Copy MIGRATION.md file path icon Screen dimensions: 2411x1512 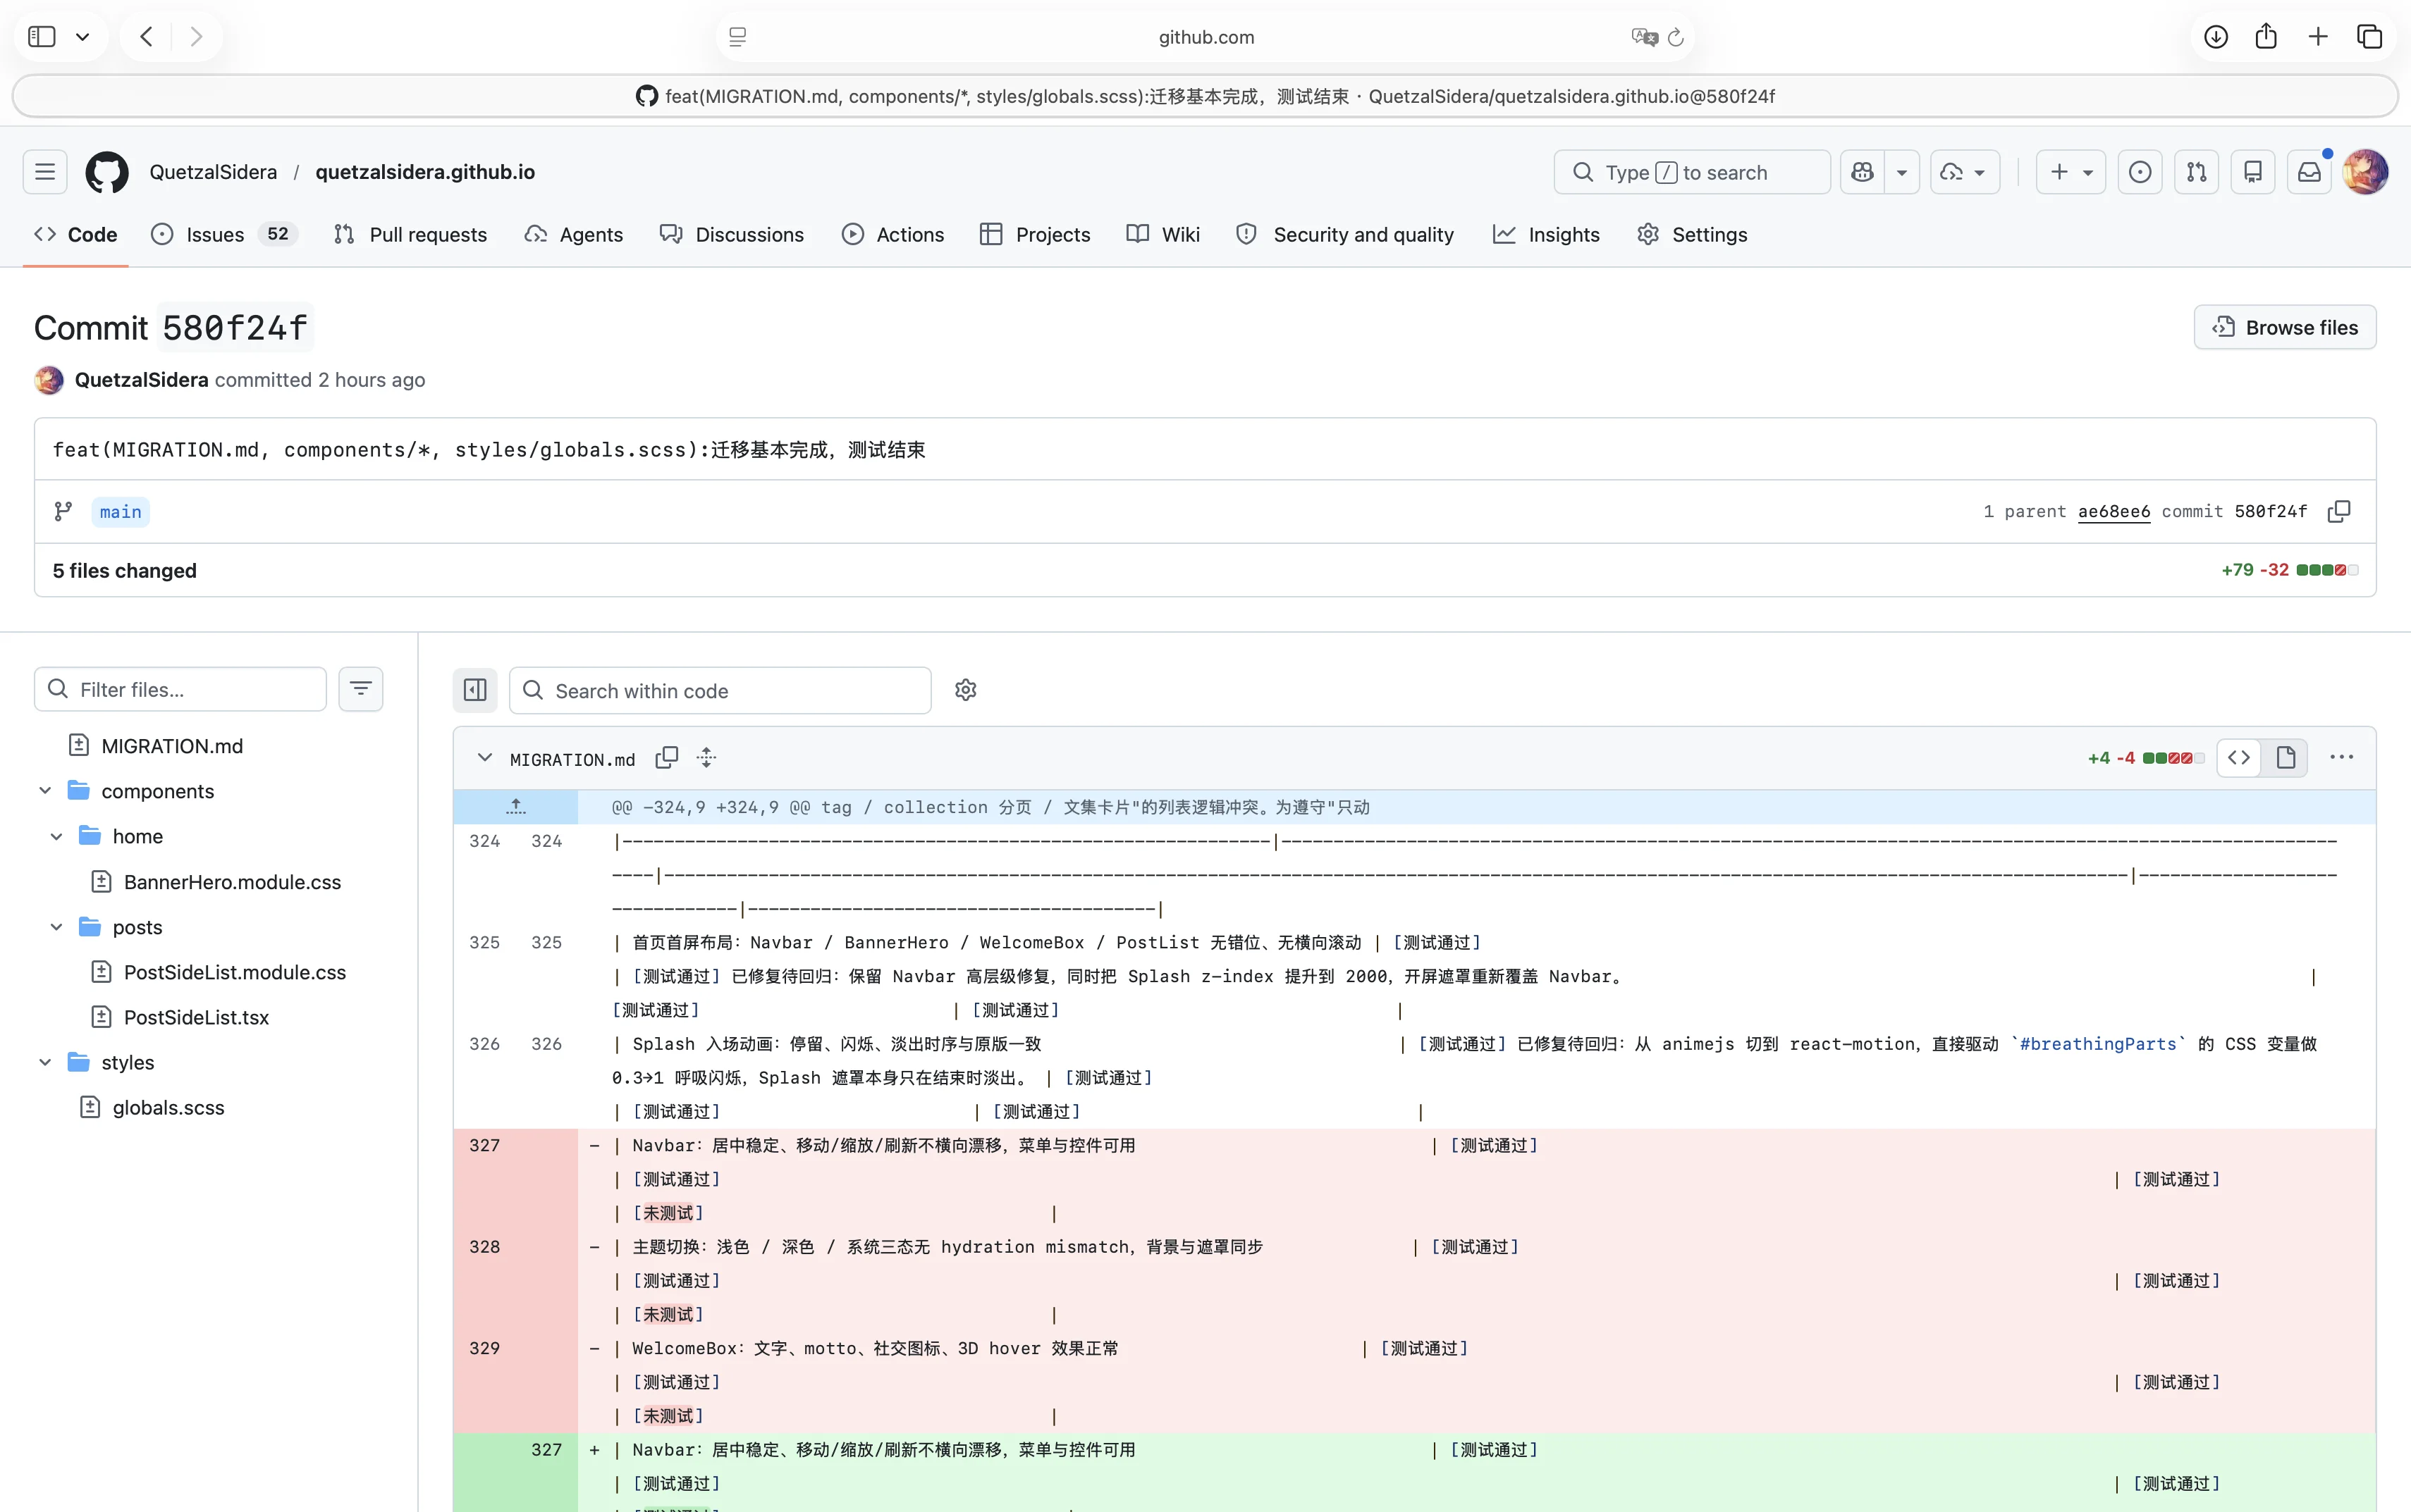pyautogui.click(x=666, y=758)
